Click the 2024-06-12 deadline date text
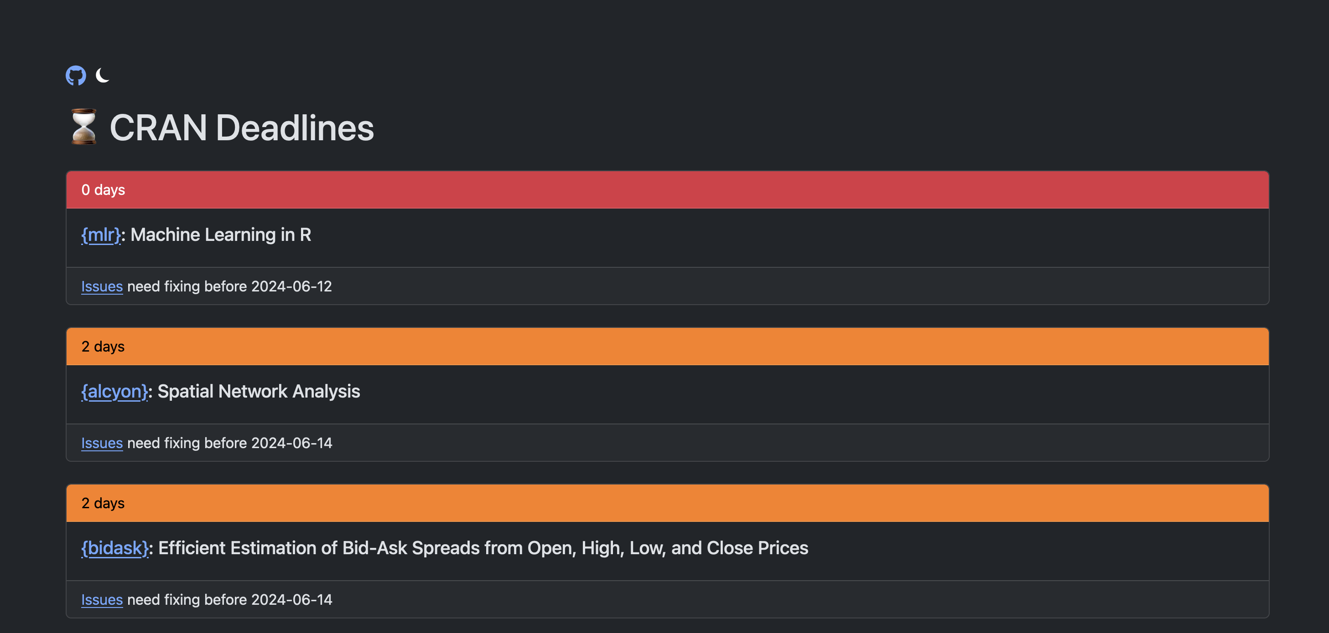Screen dimensions: 1329x633 pos(291,286)
